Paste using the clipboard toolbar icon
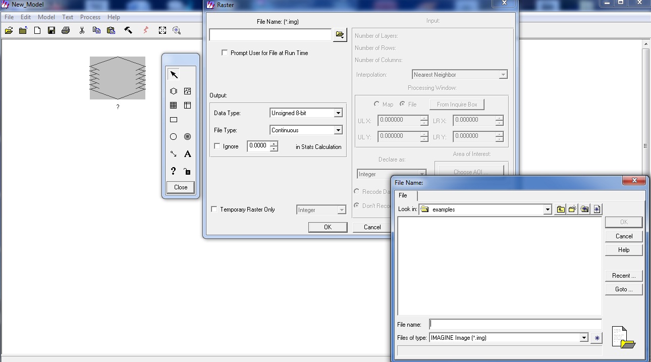This screenshot has height=362, width=651. [111, 30]
